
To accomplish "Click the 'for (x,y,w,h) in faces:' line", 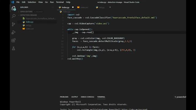I will [86, 47].
